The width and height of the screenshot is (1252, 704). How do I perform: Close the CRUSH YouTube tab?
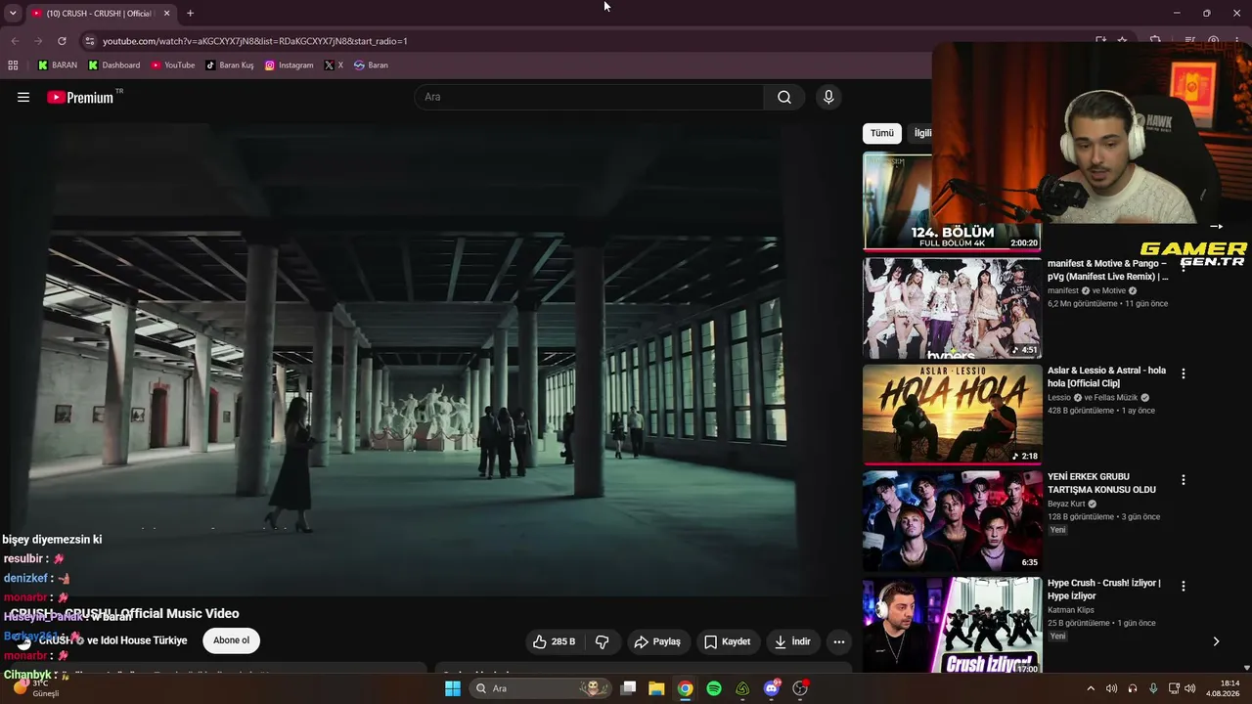pos(166,14)
